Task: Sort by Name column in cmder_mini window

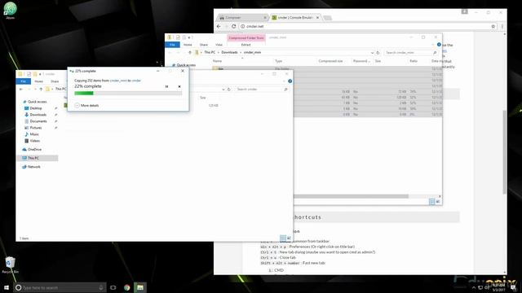Action: click(218, 61)
